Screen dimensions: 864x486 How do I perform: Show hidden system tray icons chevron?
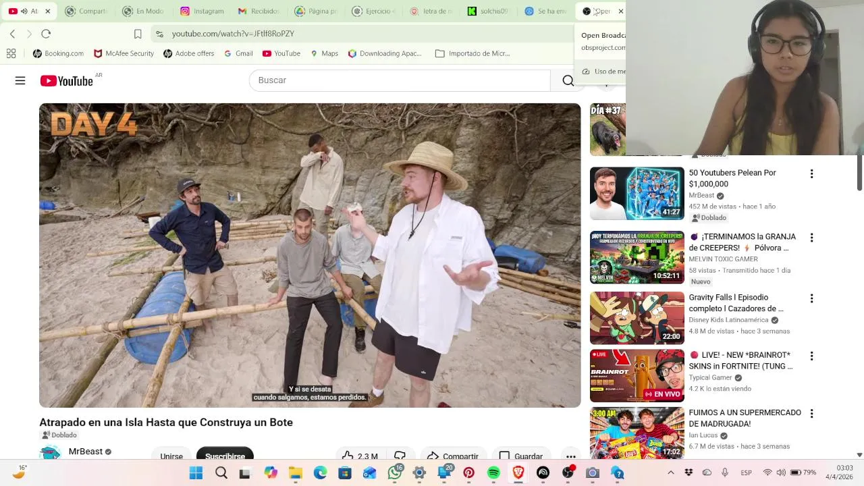670,473
